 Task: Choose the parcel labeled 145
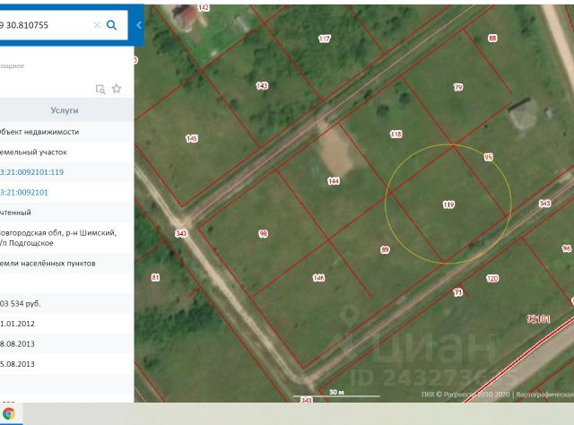tap(191, 138)
